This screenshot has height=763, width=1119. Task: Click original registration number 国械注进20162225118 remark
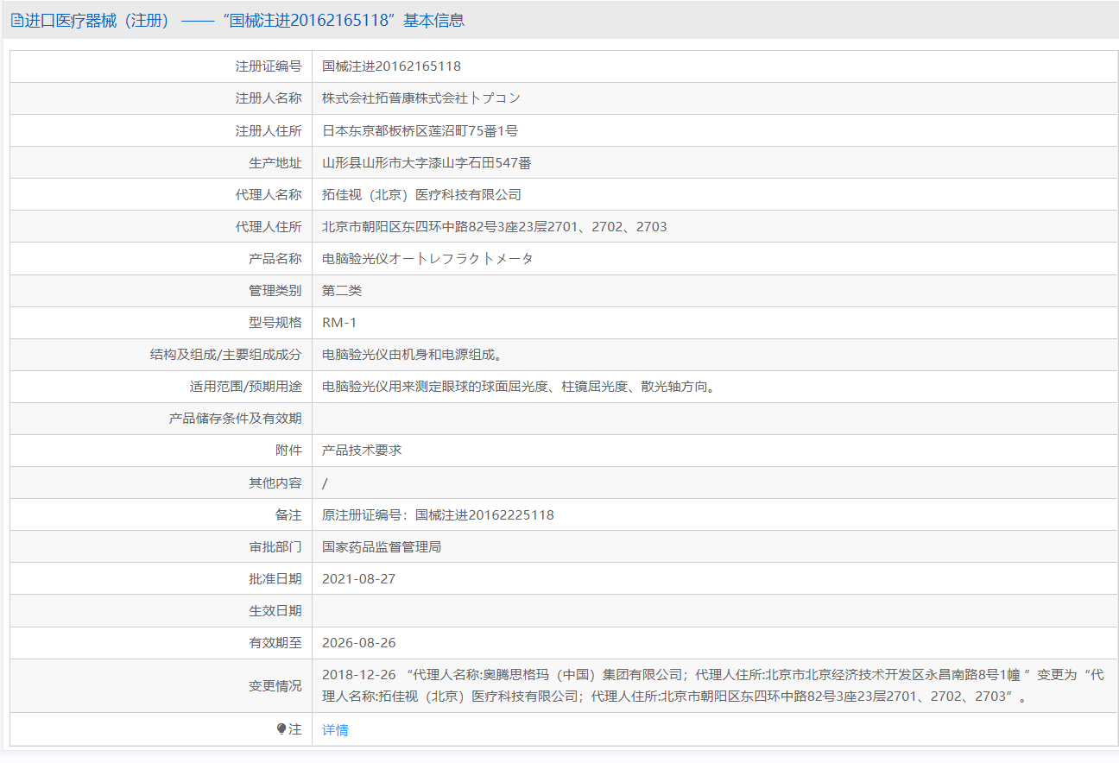click(438, 515)
